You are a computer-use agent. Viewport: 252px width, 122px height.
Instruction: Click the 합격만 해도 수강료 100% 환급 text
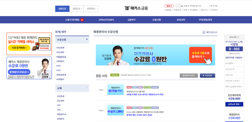point(139,115)
